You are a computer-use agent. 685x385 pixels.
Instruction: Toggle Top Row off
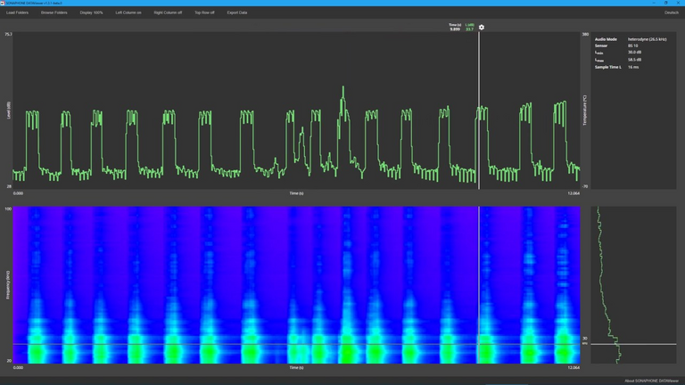(x=204, y=12)
